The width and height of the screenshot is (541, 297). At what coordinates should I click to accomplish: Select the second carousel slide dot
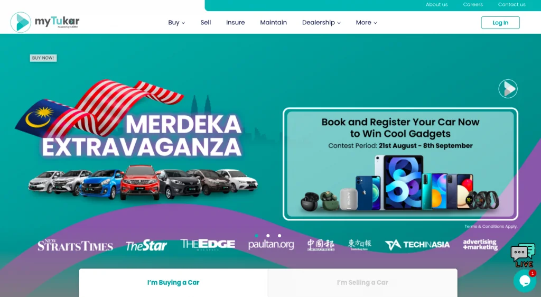coord(268,236)
